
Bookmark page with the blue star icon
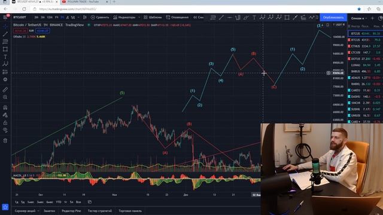pos(359,9)
